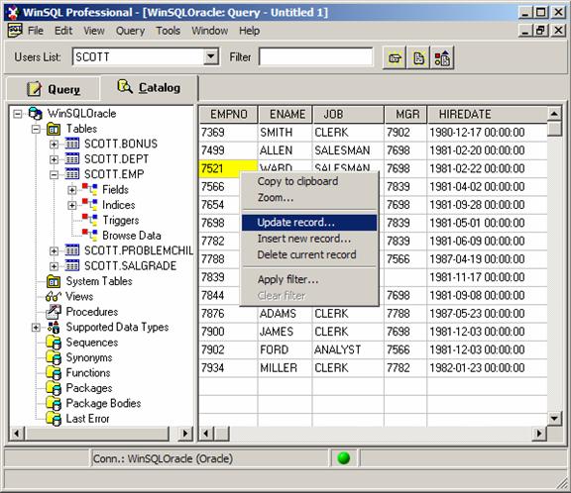The image size is (571, 493).
Task: Click the Browse Data node icon
Action: 89,236
